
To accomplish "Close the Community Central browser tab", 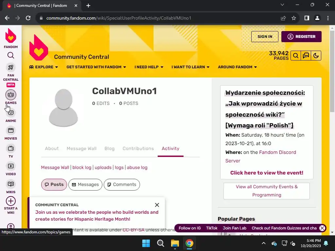I will 76,6.
